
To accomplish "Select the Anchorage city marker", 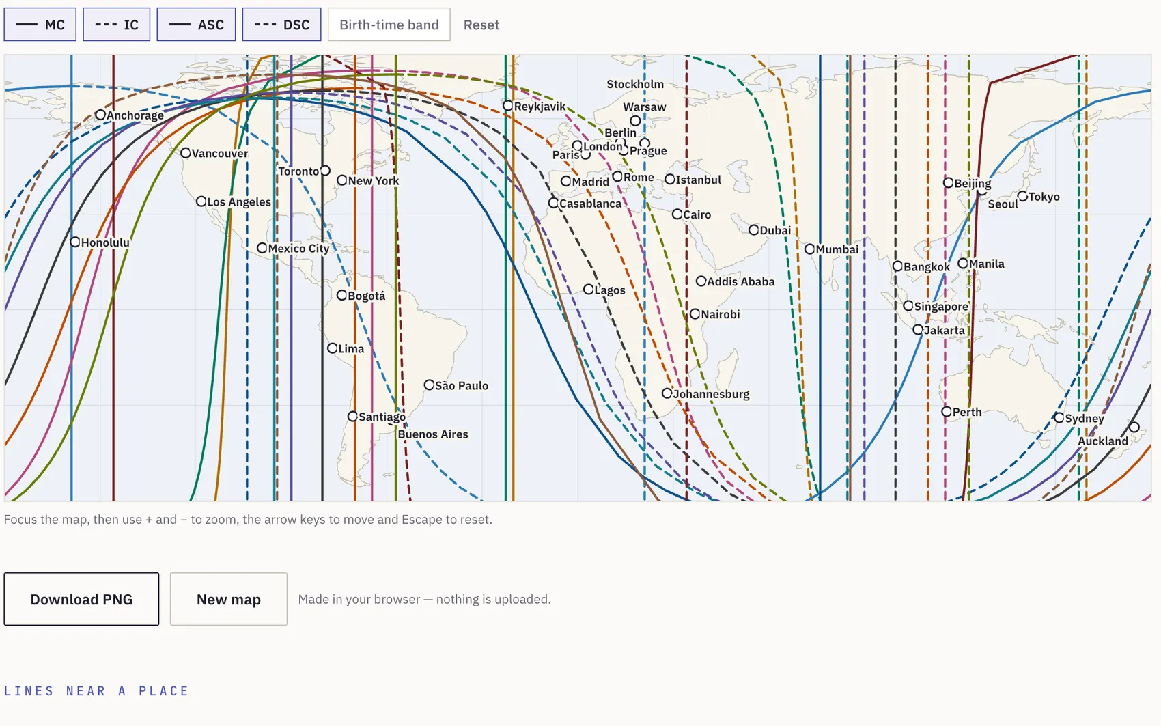I will 100,115.
